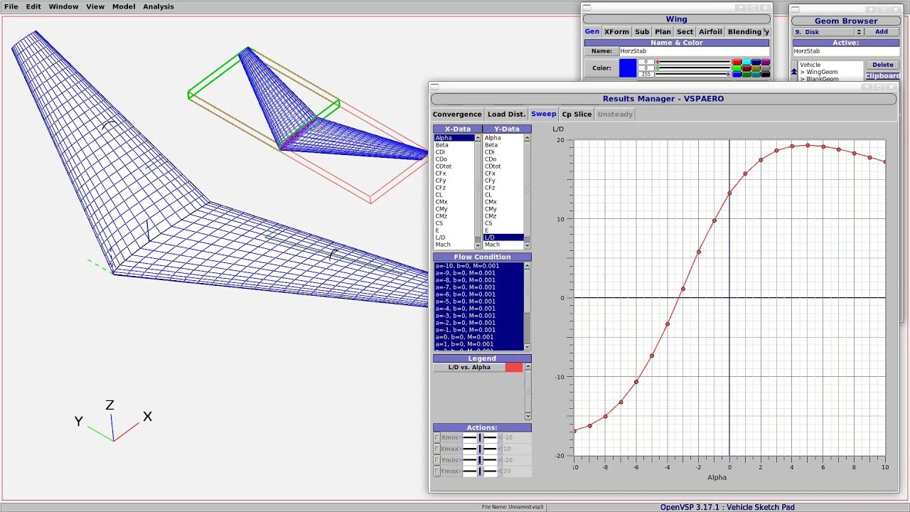This screenshot has width=910, height=512.
Task: Open the XForm tab in Wing window
Action: [x=616, y=32]
